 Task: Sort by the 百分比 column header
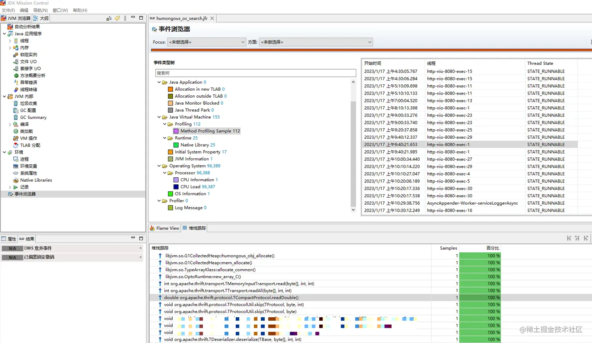pos(480,248)
